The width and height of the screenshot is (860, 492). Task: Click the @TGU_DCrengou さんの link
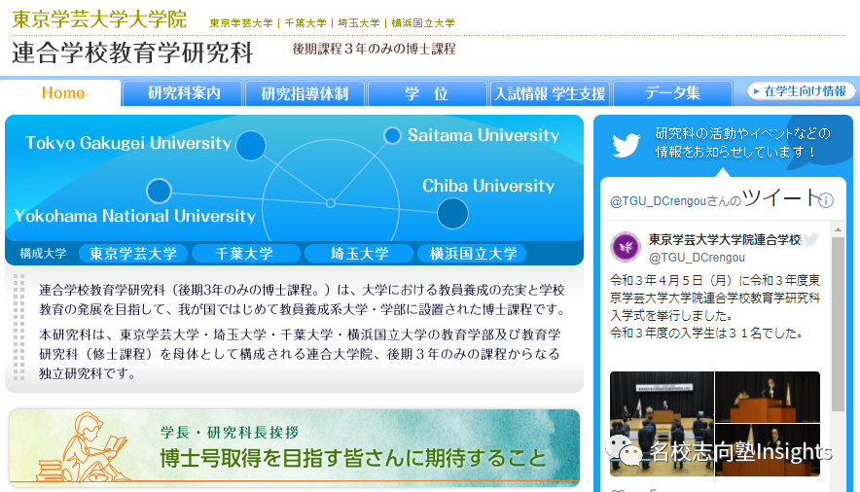pos(675,201)
